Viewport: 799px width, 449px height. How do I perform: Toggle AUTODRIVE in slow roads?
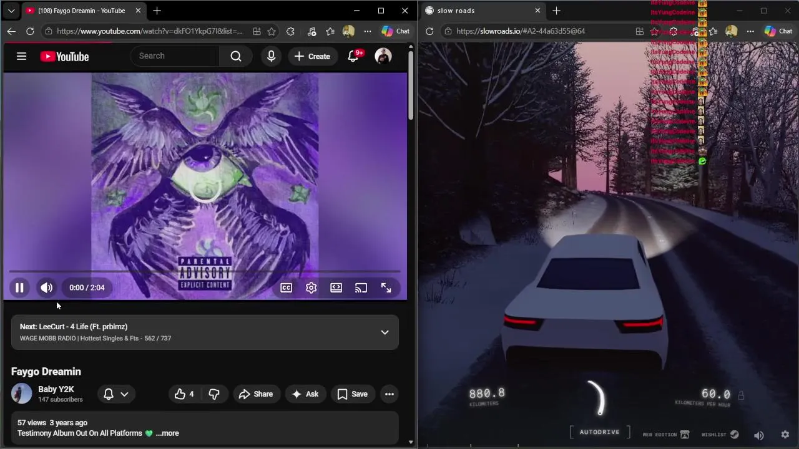click(x=600, y=432)
